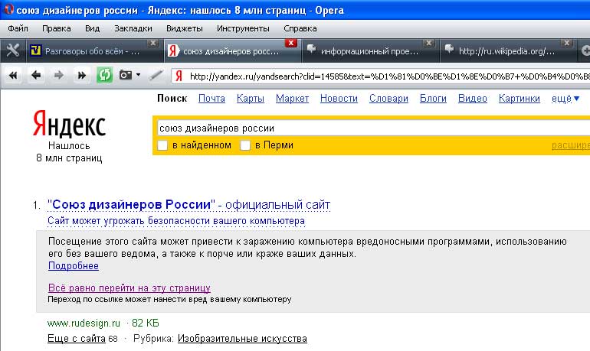Click the camera image display icon
This screenshot has height=351, width=590.
pyautogui.click(x=126, y=75)
